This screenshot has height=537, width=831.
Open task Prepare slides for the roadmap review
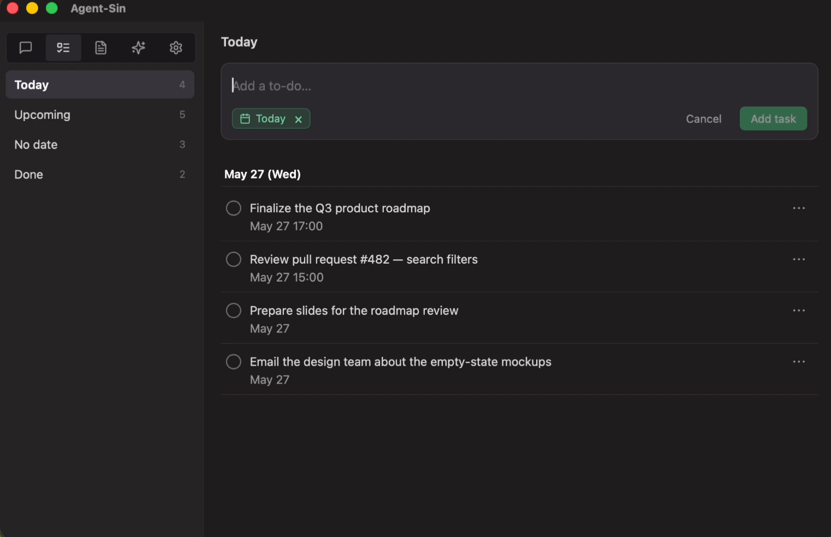pyautogui.click(x=354, y=311)
